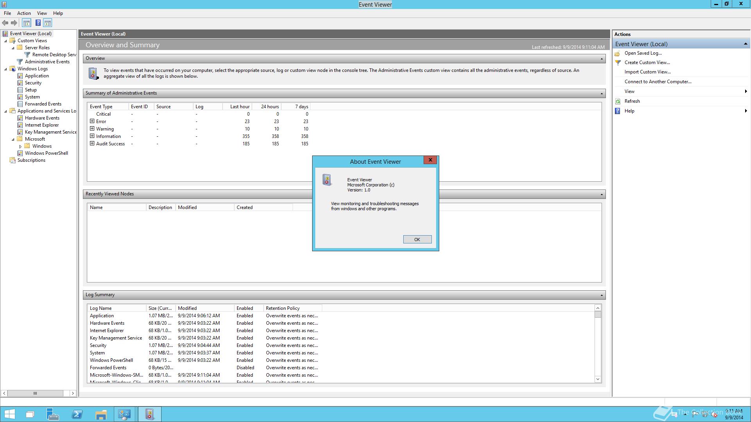Viewport: 751px width, 422px height.
Task: Click Refresh in Actions pane
Action: [632, 101]
